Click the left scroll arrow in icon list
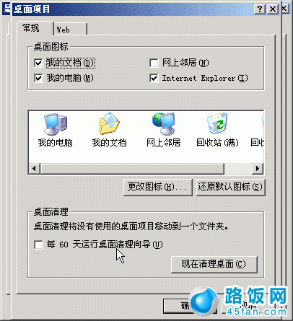The width and height of the screenshot is (293, 321). coord(35,168)
